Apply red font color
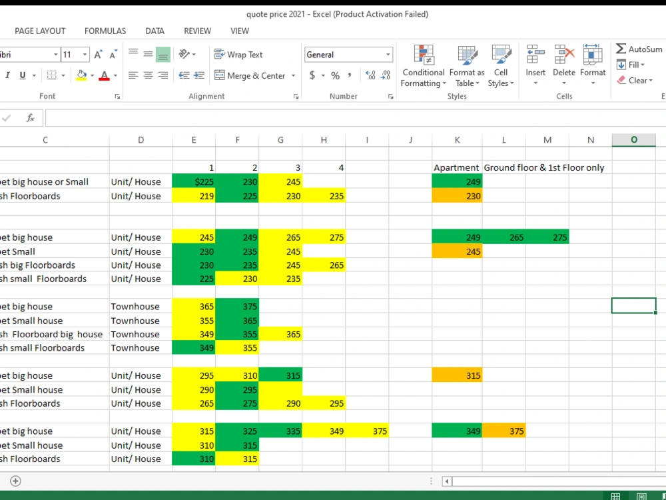This screenshot has height=500, width=666. pyautogui.click(x=104, y=75)
